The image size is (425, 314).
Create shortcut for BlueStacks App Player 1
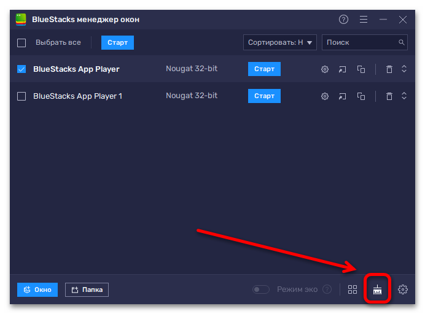(342, 96)
